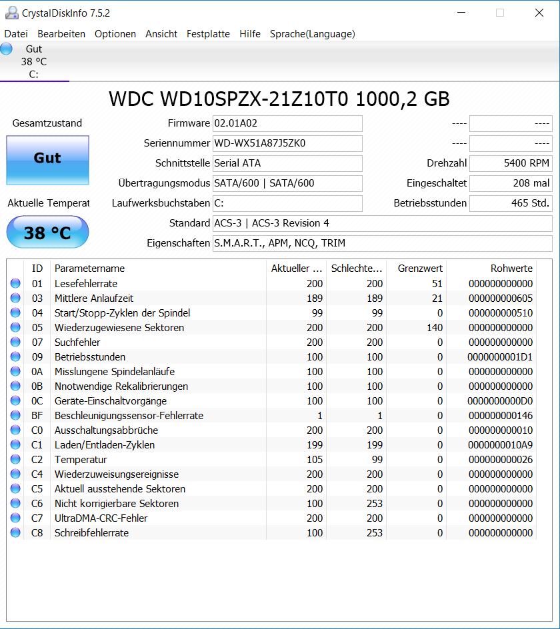Click the blue status orb for disk C:
The image size is (560, 629).
(7, 49)
